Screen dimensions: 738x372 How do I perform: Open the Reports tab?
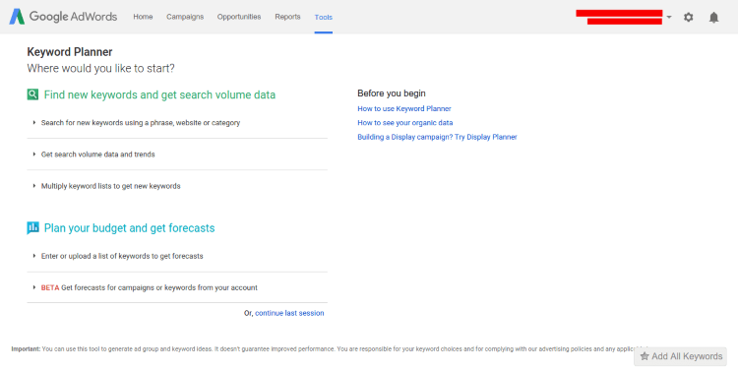tap(287, 17)
